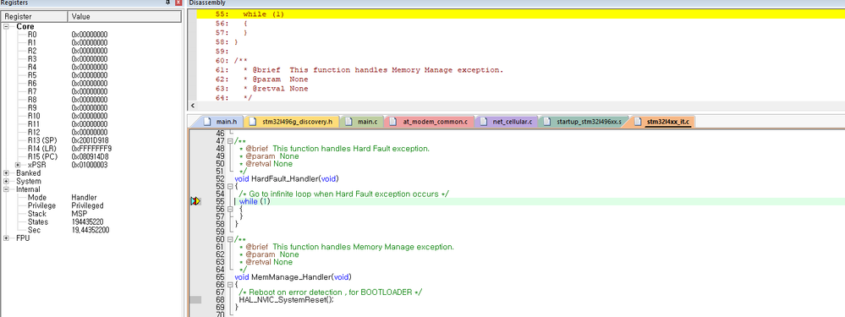
Task: Collapse the while loop block at line 56
Action: click(x=230, y=209)
